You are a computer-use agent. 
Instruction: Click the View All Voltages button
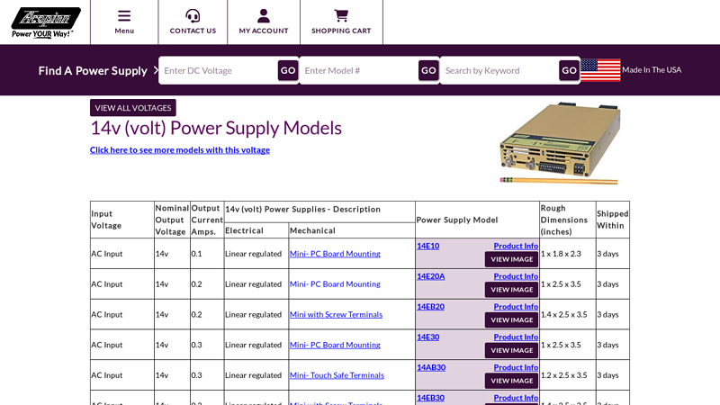coord(133,108)
